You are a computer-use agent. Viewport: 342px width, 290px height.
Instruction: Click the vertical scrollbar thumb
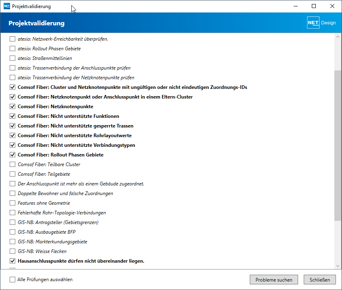tap(338, 146)
